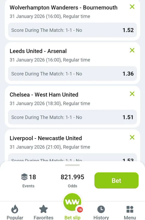Place the bet with green Bet button

pyautogui.click(x=117, y=181)
